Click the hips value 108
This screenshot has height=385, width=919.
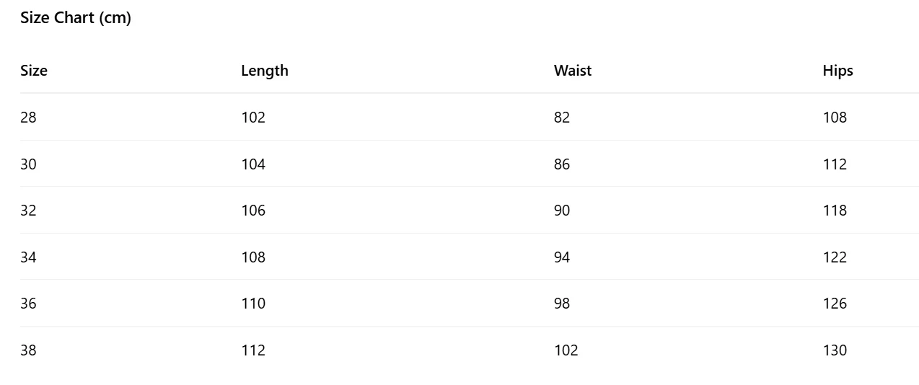tap(835, 118)
